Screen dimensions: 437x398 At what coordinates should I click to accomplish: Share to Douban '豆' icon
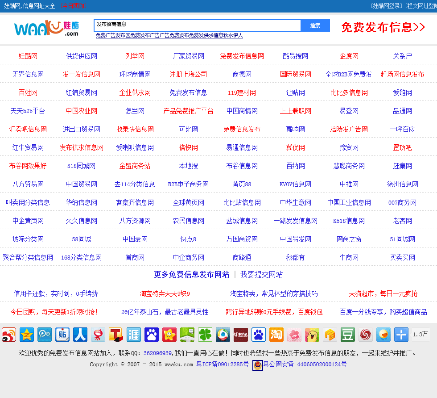(x=348, y=335)
